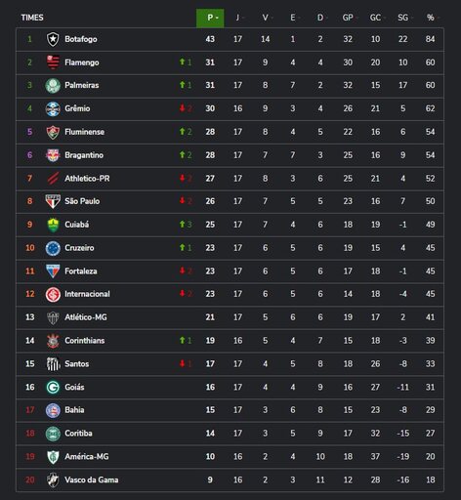
Task: Click the Fluminense shield icon
Action: click(53, 132)
